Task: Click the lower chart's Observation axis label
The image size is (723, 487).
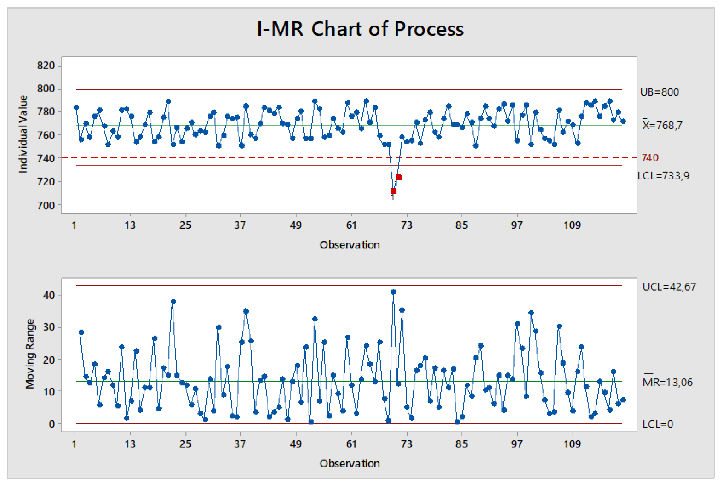Action: [350, 464]
